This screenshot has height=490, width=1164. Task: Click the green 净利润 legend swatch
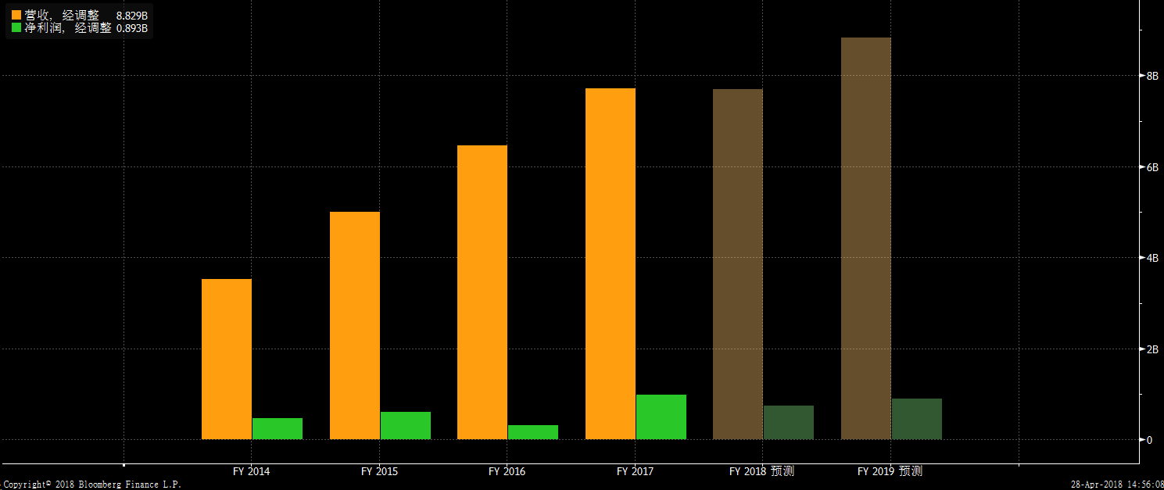[x=16, y=28]
